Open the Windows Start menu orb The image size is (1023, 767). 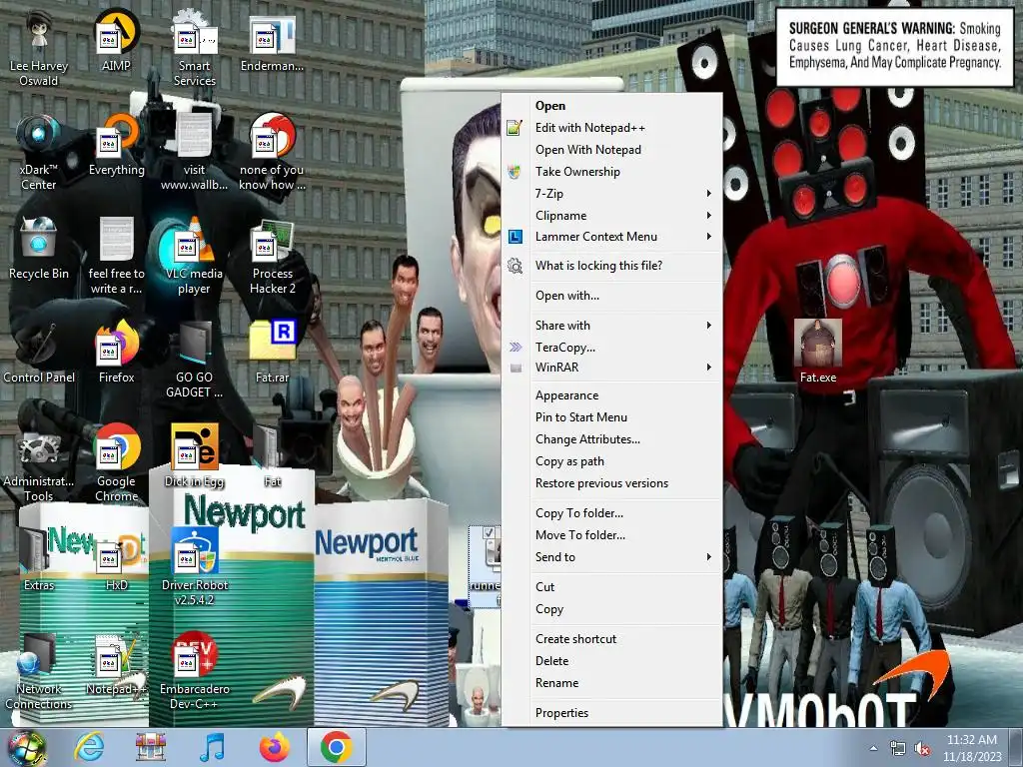[x=26, y=748]
